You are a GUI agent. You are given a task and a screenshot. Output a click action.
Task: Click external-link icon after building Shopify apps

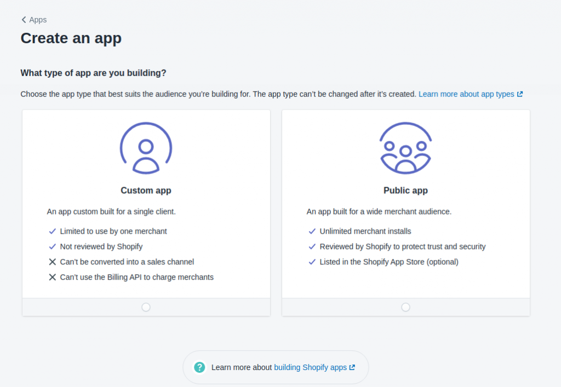(352, 367)
